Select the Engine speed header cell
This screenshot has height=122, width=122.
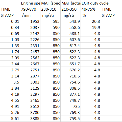point(30,3)
